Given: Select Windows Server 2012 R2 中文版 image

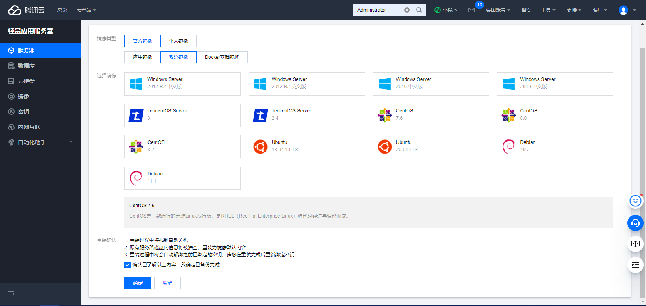Looking at the screenshot, I should point(182,84).
